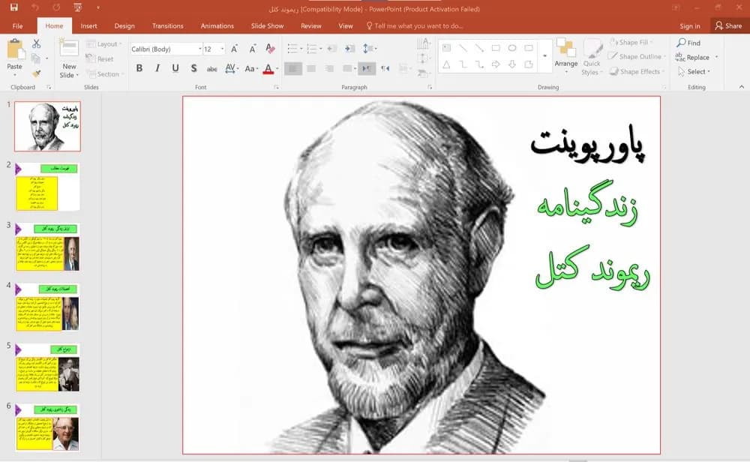Toggle center alignment
This screenshot has width=750, height=462.
point(311,68)
